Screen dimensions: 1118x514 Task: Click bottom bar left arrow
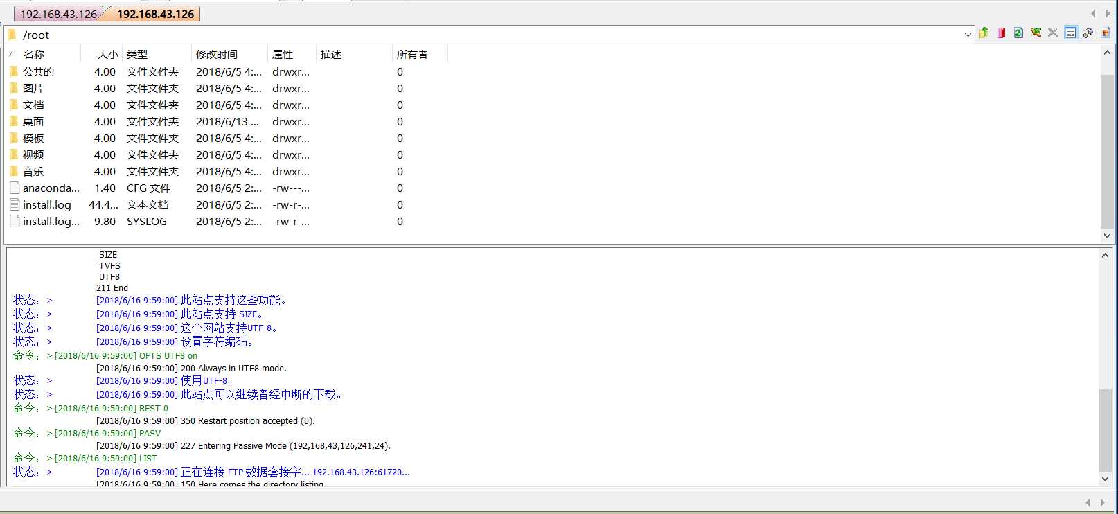pos(1088,502)
